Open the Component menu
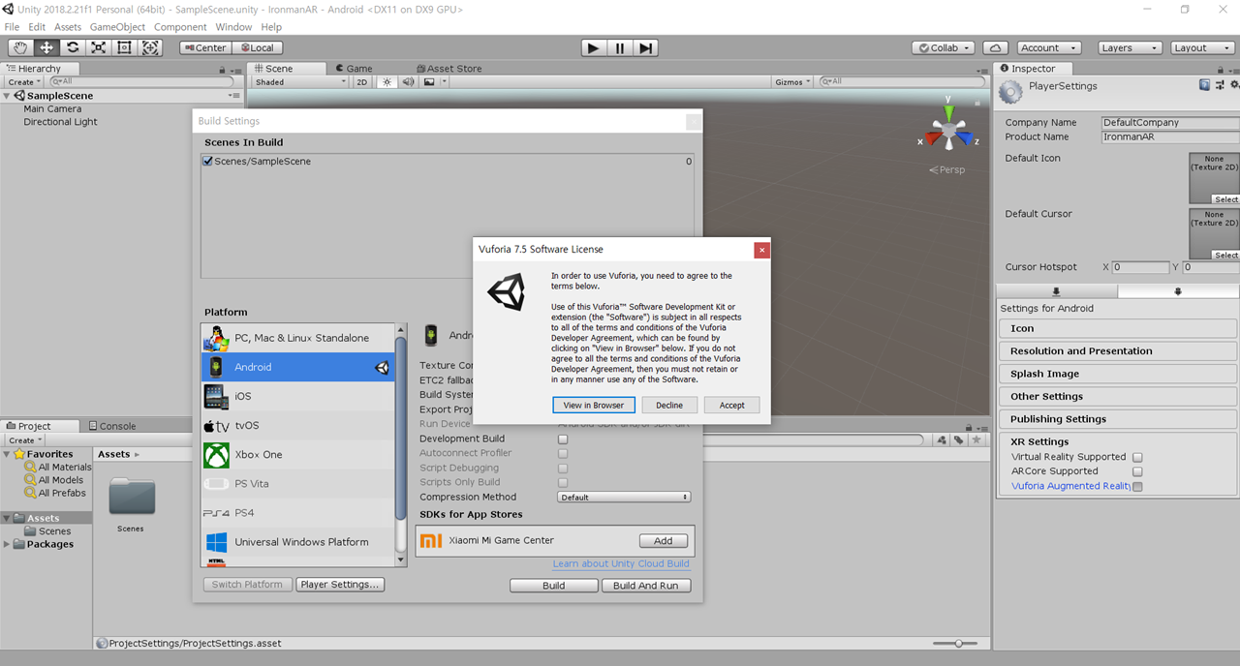The image size is (1240, 666). coord(180,27)
